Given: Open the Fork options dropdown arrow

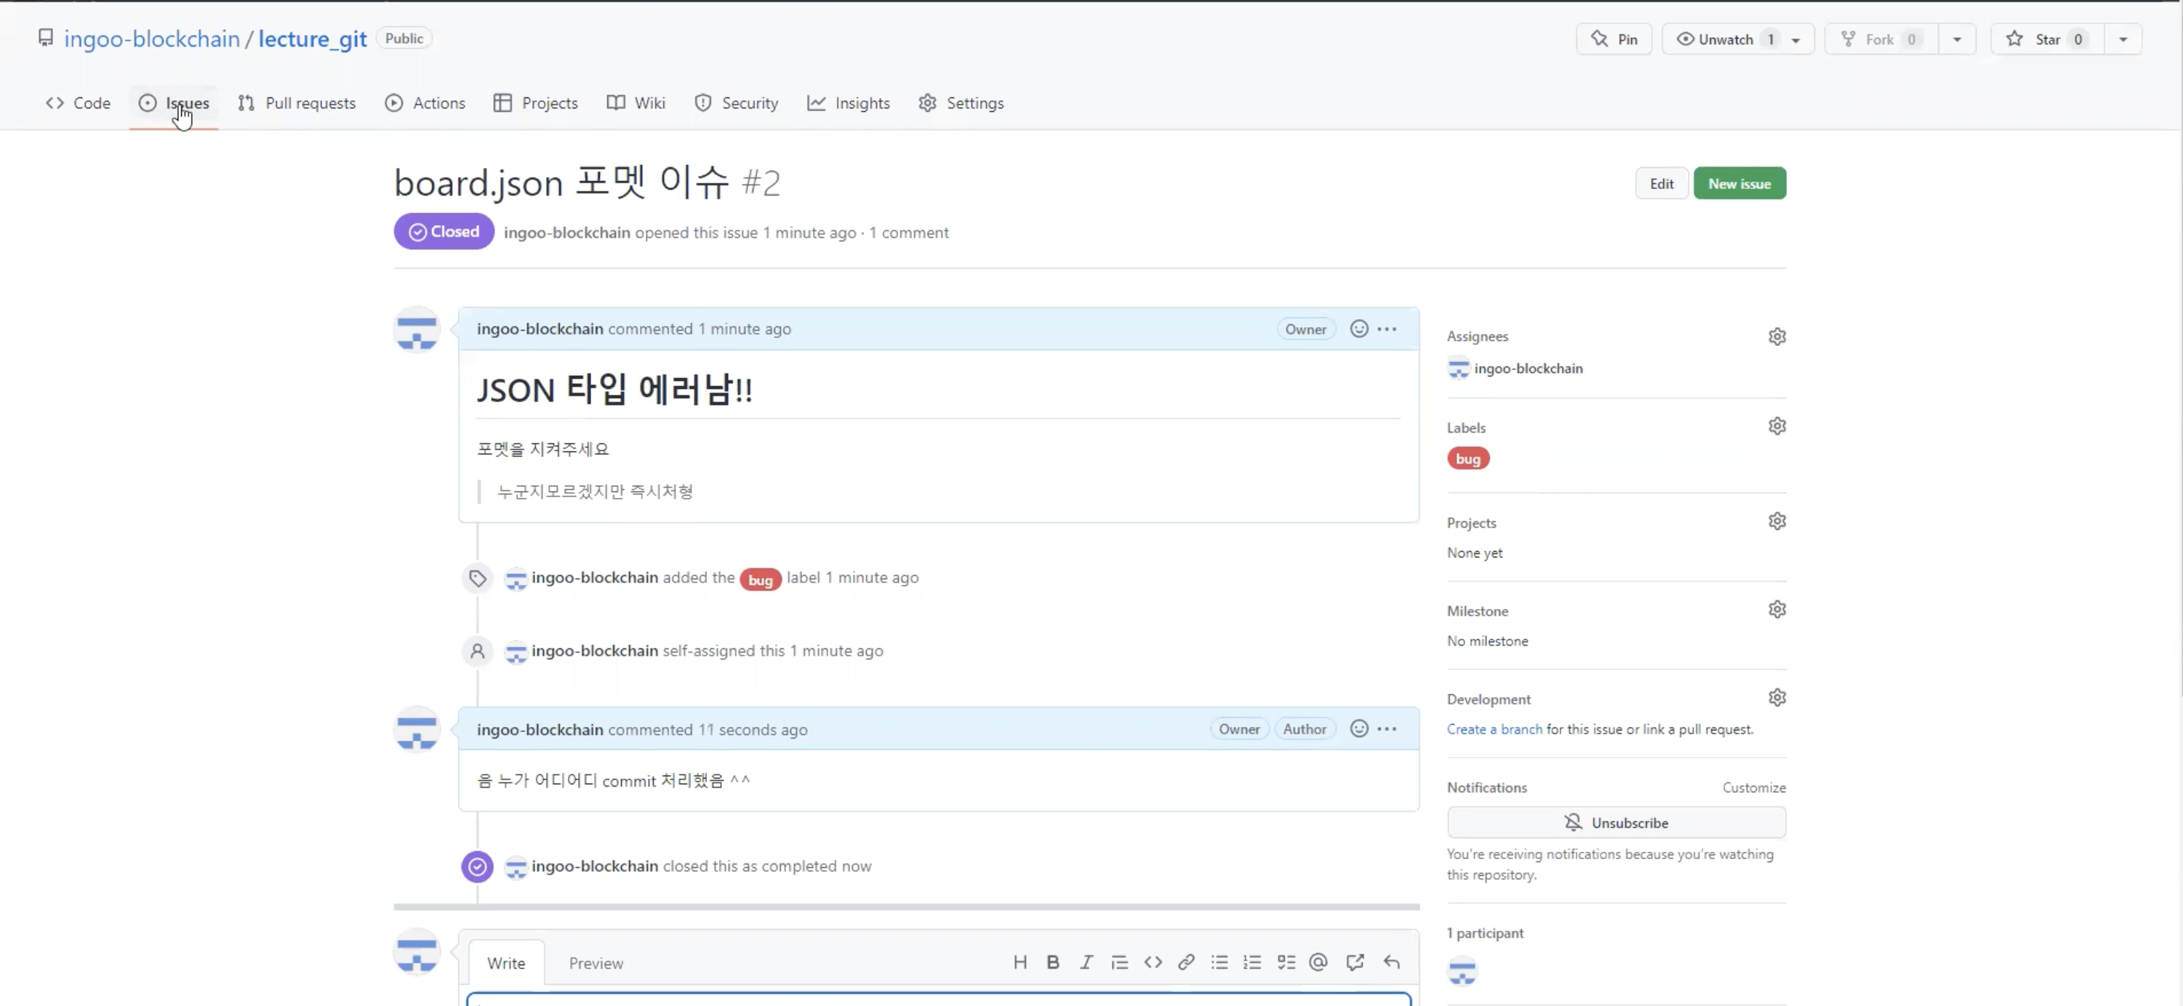Looking at the screenshot, I should (x=1957, y=39).
